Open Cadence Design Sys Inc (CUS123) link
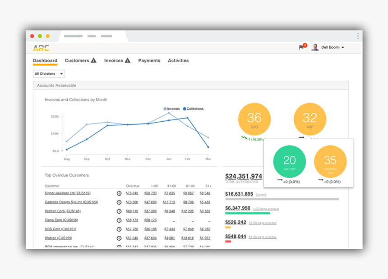This screenshot has height=279, width=388. (x=71, y=202)
